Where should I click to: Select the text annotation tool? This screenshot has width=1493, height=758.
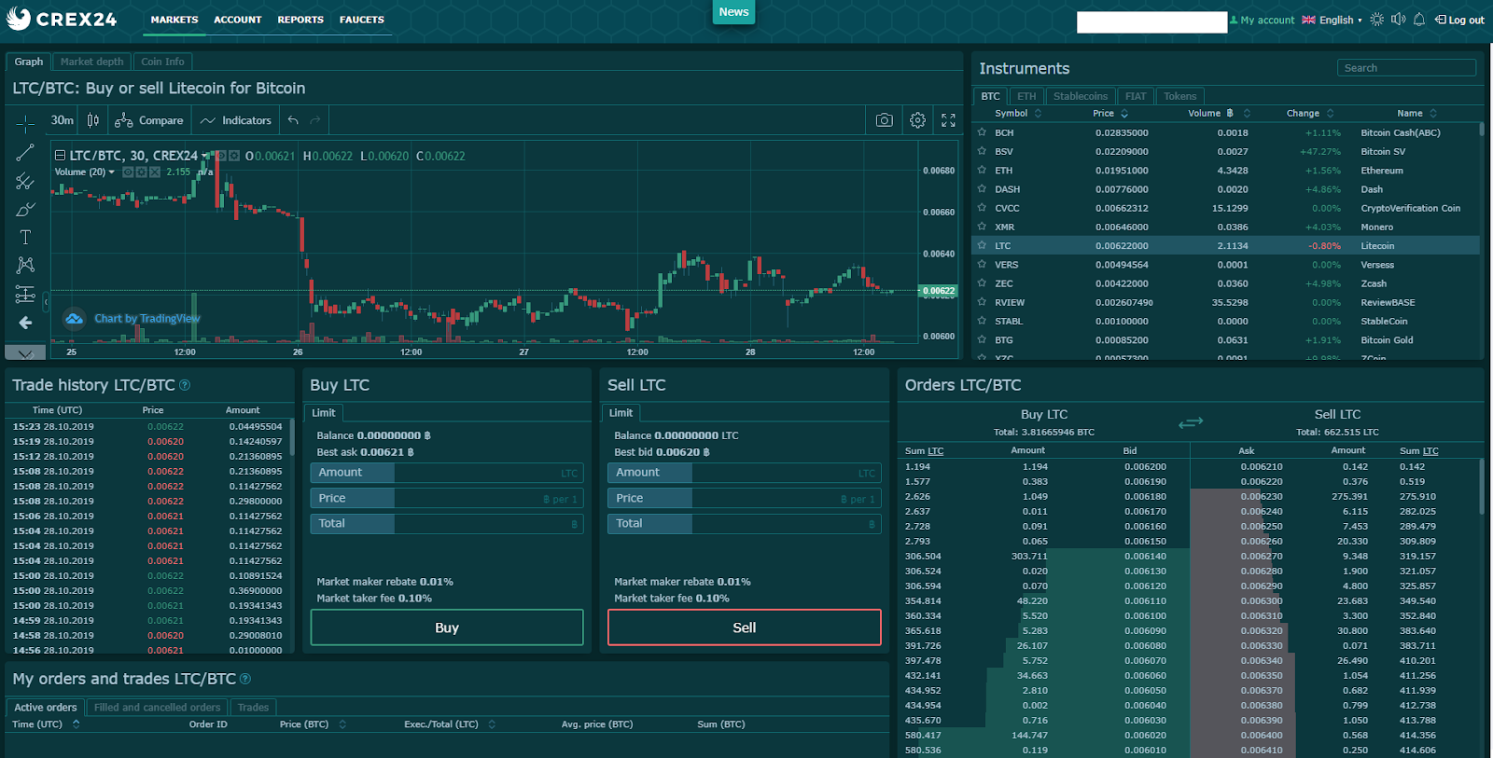tap(25, 237)
